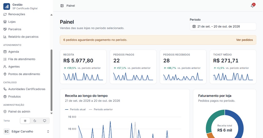Click the Agentes person icon
This screenshot has width=263, height=138.
pyautogui.click(x=5, y=67)
